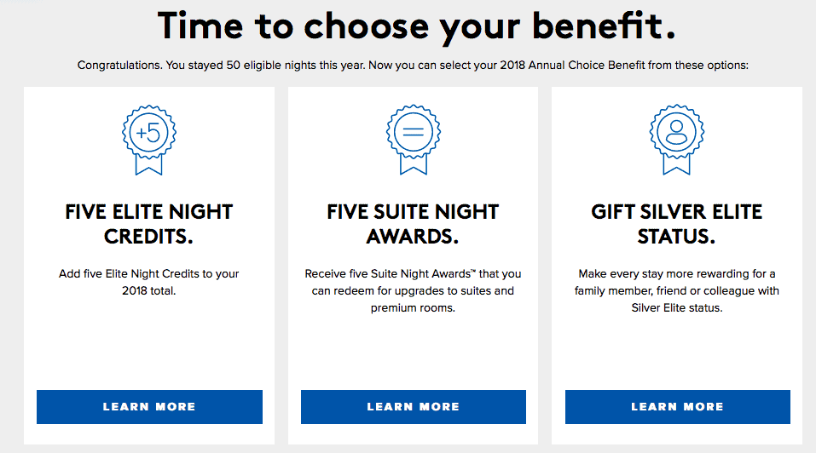Click the equals-sign ribbon badge icon
This screenshot has height=453, width=816.
coord(414,140)
